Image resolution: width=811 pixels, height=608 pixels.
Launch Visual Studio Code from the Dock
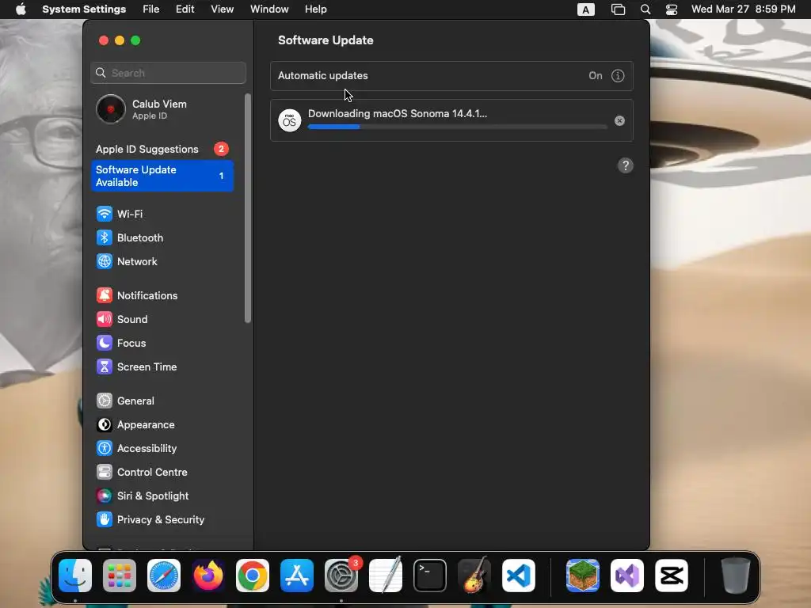(x=518, y=576)
